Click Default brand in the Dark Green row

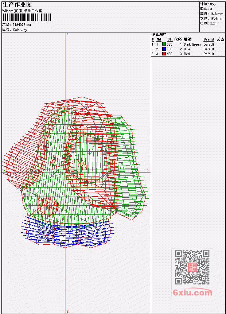click(x=209, y=44)
